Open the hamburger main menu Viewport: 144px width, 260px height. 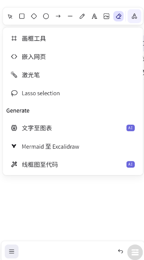coord(12,251)
